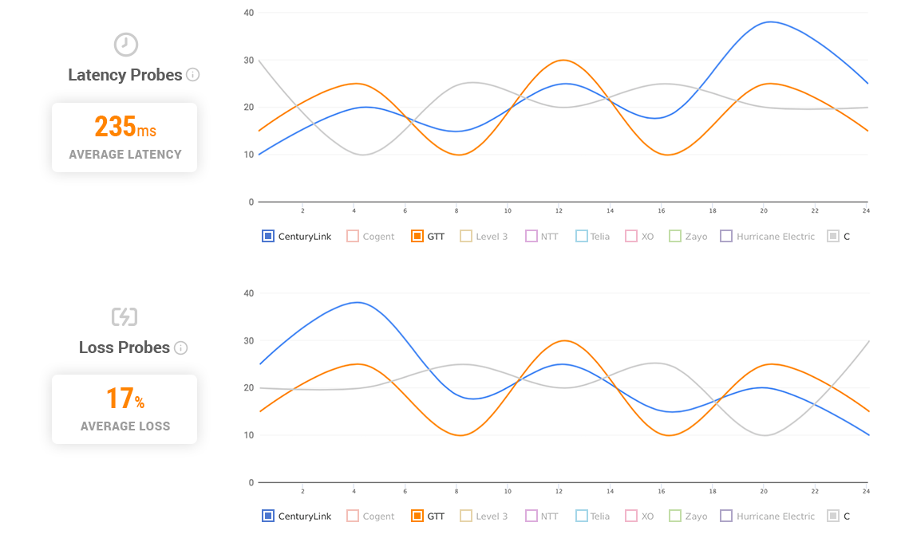897x542 pixels.
Task: Click the lightning icon above Loss Probes
Action: 125,316
